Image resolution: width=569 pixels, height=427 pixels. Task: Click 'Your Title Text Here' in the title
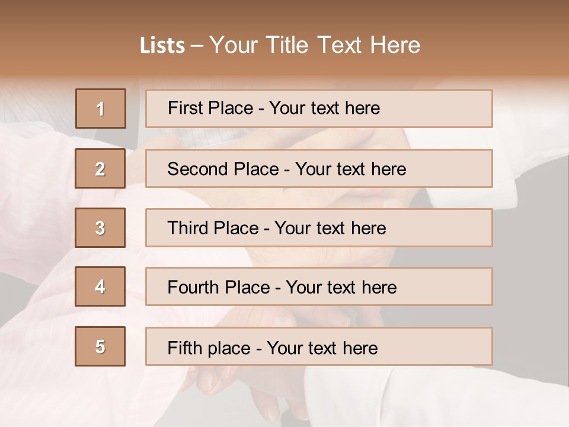(314, 45)
